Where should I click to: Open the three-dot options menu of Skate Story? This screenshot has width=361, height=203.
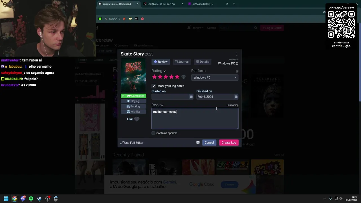pyautogui.click(x=237, y=54)
